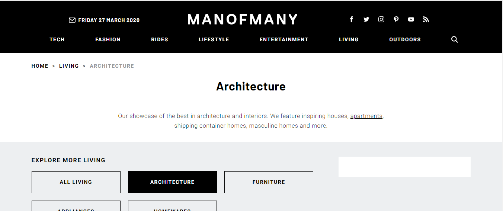Click the MANOFMANY site logo
This screenshot has width=503, height=211.
coord(243,19)
